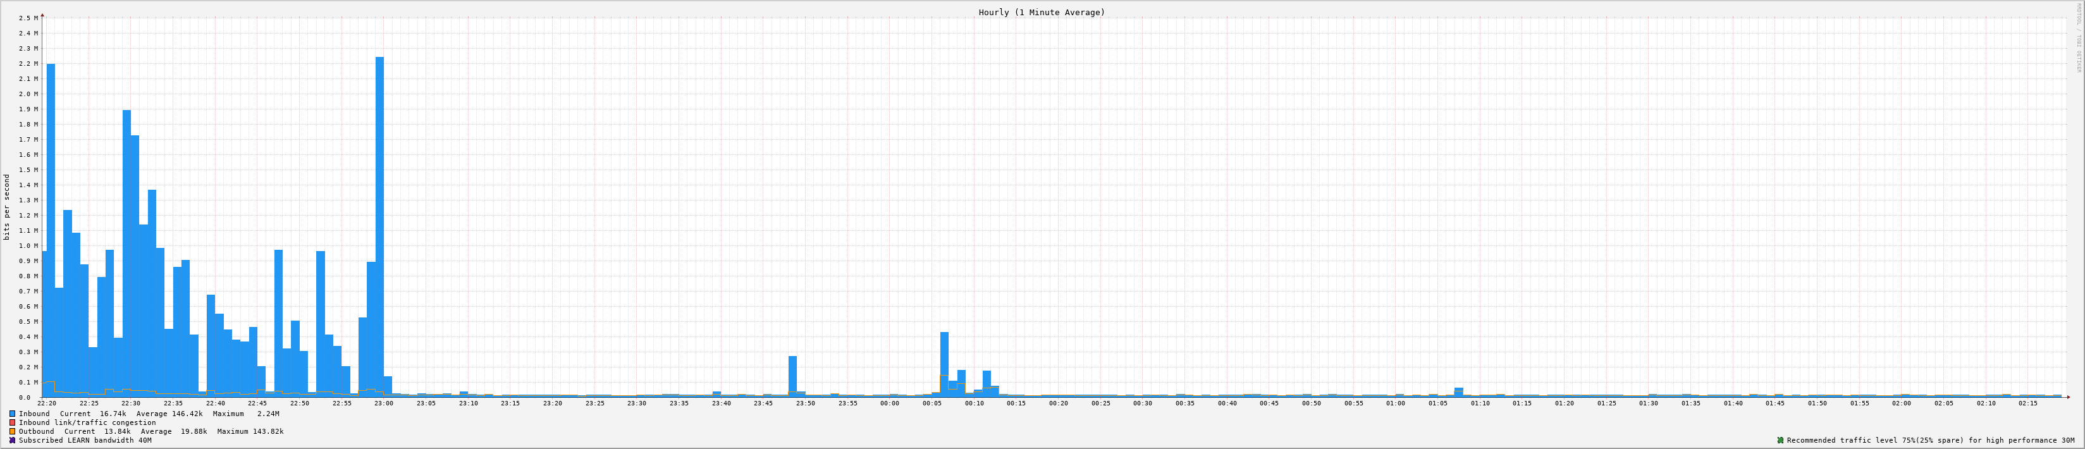Click the vertical RRDTOOL watermark on right edge
Viewport: 2085px width, 449px height.
click(x=2077, y=37)
